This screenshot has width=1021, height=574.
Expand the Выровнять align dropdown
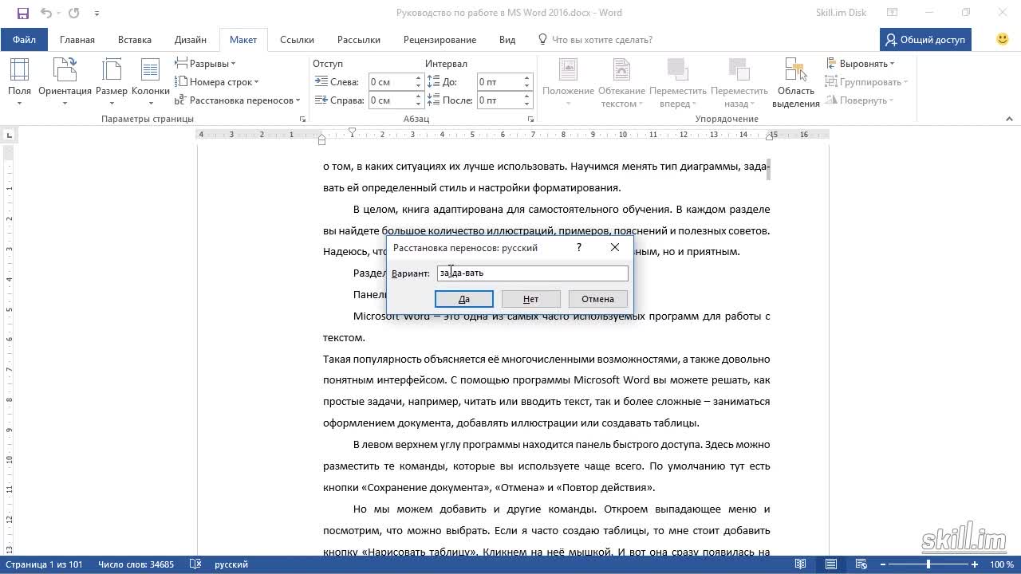pos(860,64)
